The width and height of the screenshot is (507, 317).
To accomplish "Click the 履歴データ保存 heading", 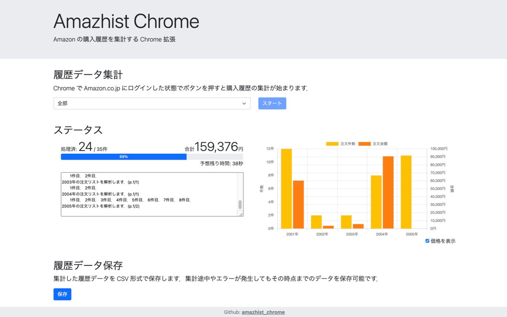I will [x=88, y=265].
